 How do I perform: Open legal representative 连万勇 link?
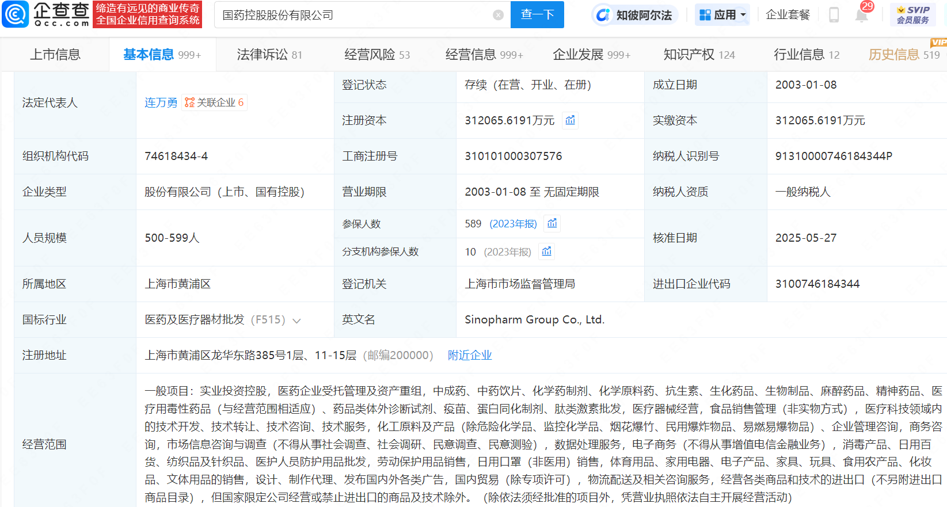click(161, 102)
